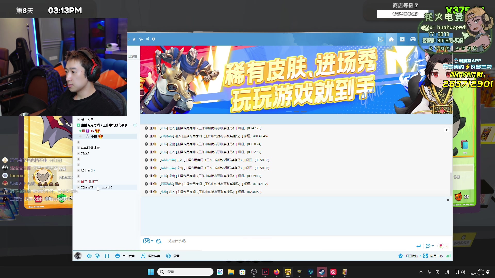Click the 稀有皮肤 promo banner
The width and height of the screenshot is (495, 278).
click(296, 80)
